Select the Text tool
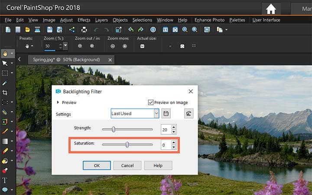This screenshot has height=195, width=312. (x=5, y=180)
